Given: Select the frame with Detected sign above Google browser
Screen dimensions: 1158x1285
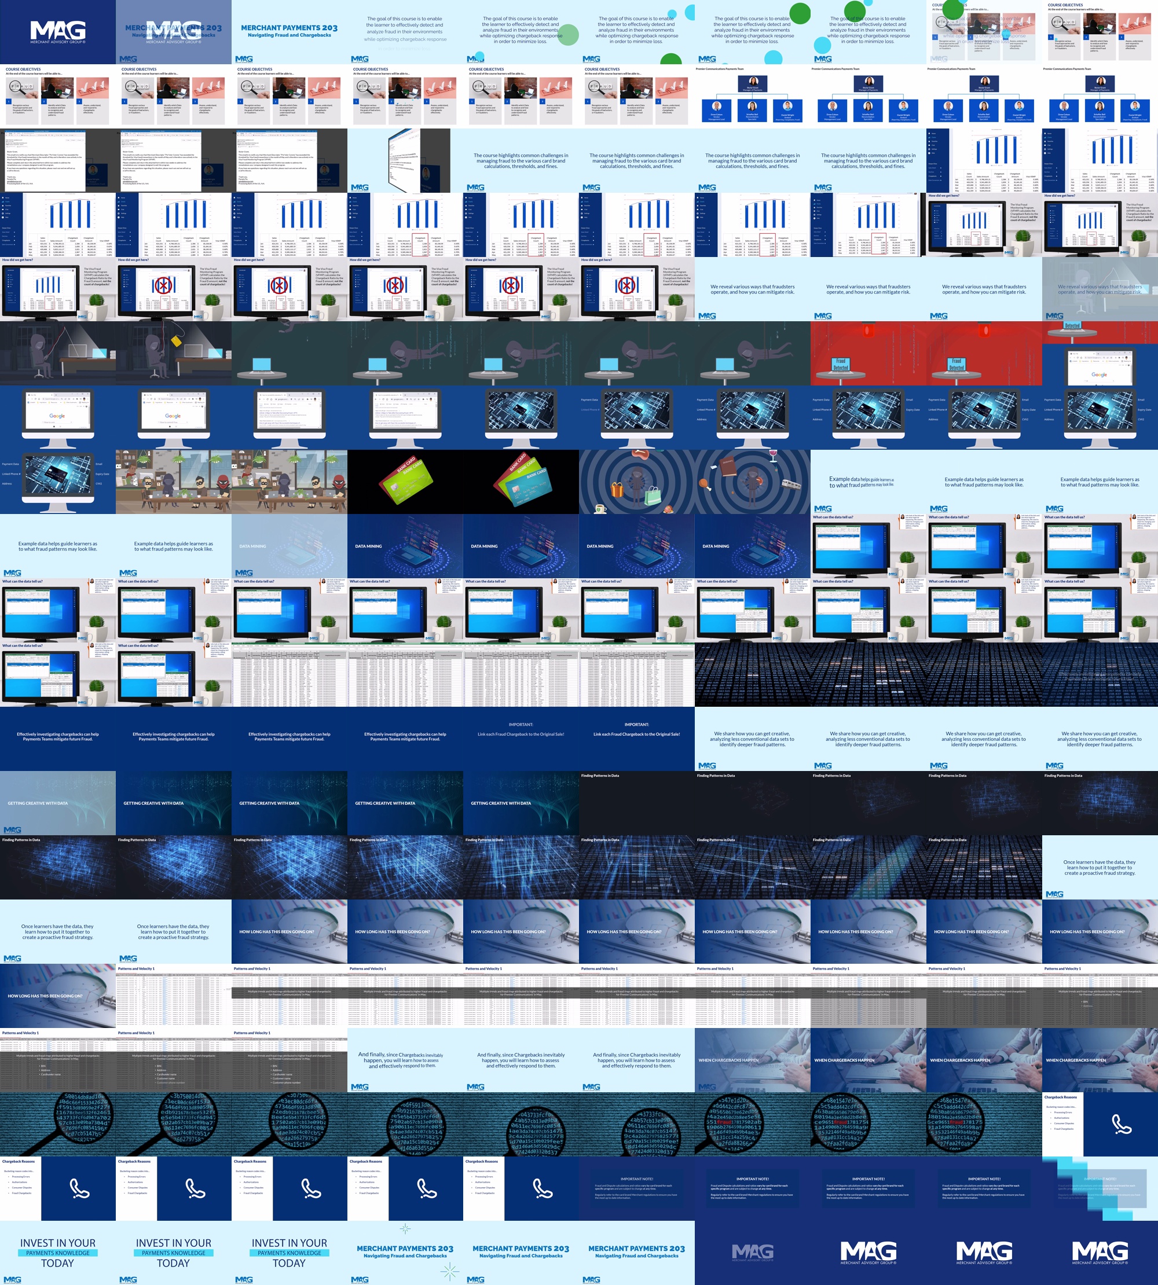Looking at the screenshot, I should (x=1100, y=354).
